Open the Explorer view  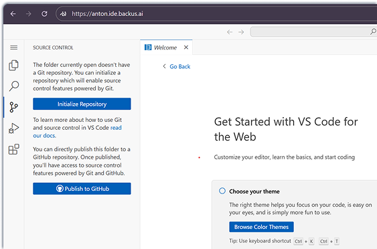coord(14,66)
